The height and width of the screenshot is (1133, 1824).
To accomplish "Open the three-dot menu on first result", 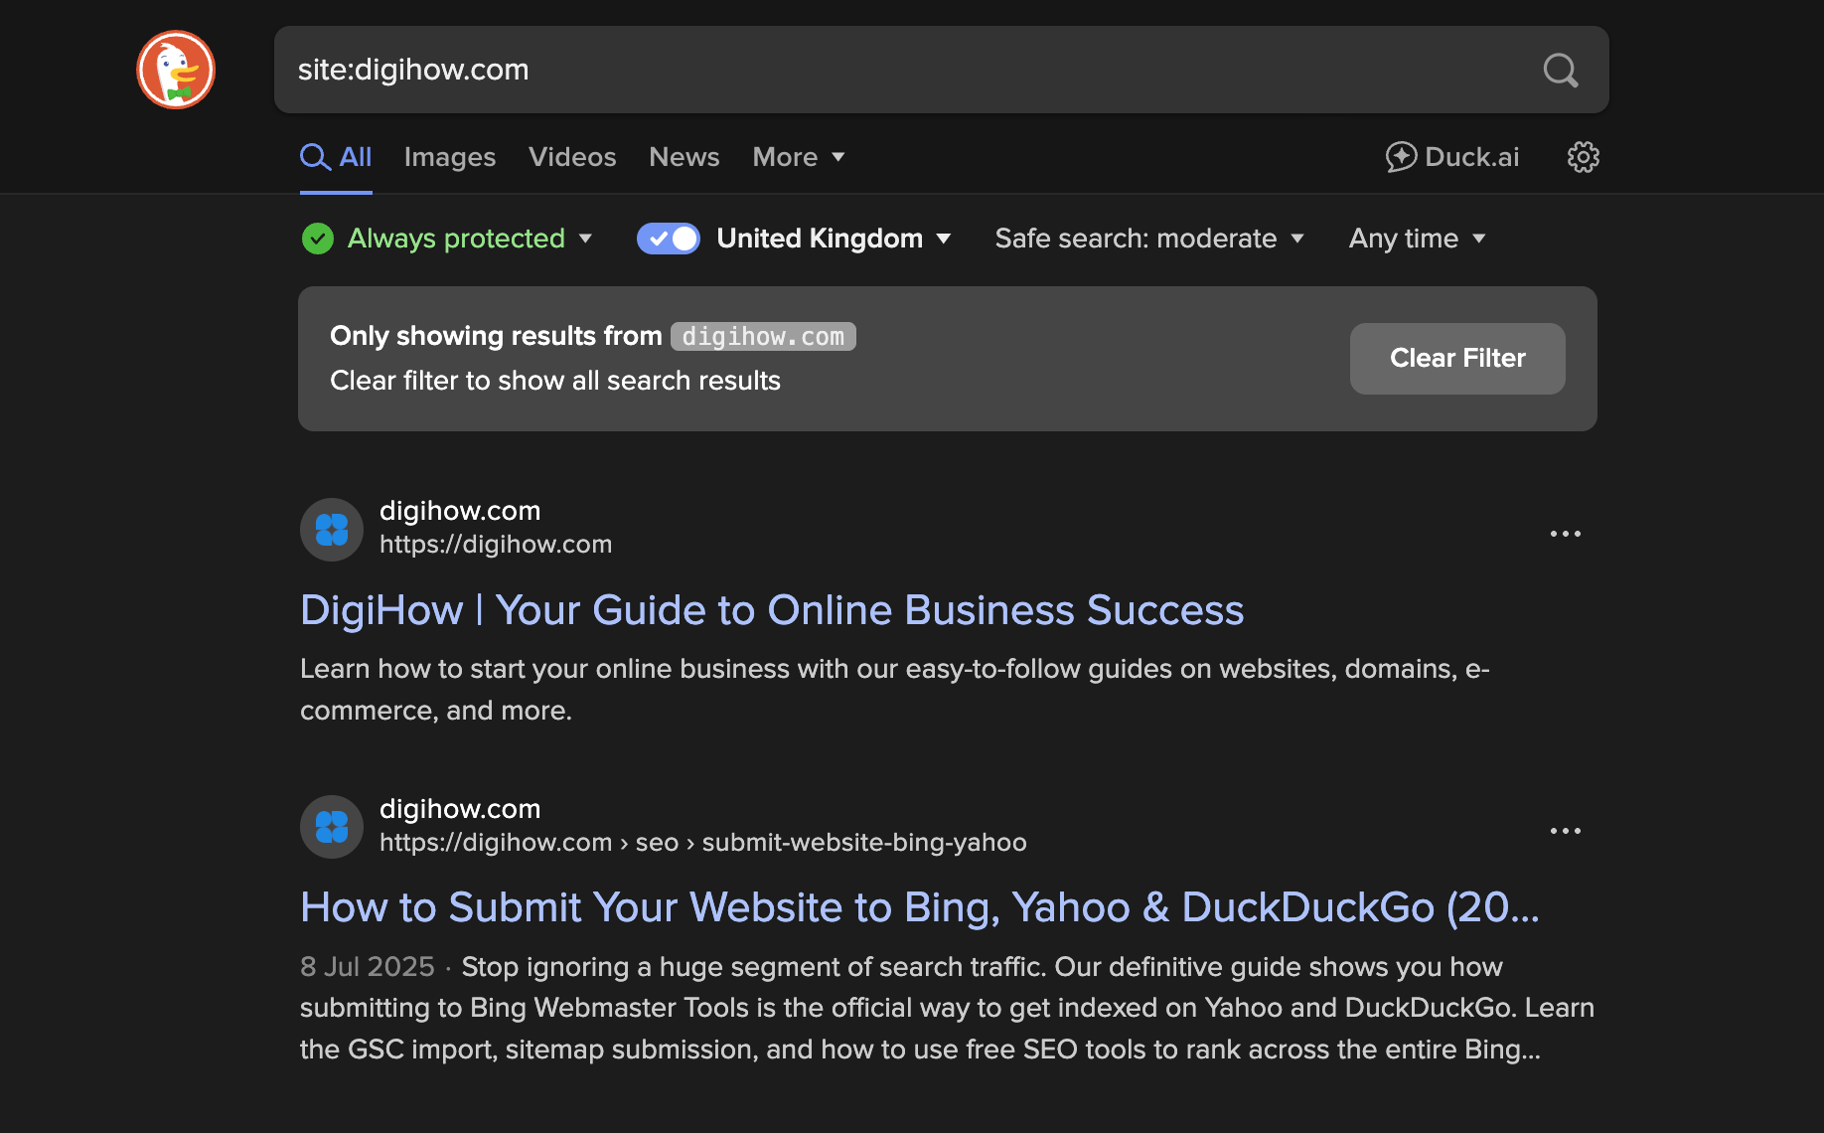I will 1565,534.
